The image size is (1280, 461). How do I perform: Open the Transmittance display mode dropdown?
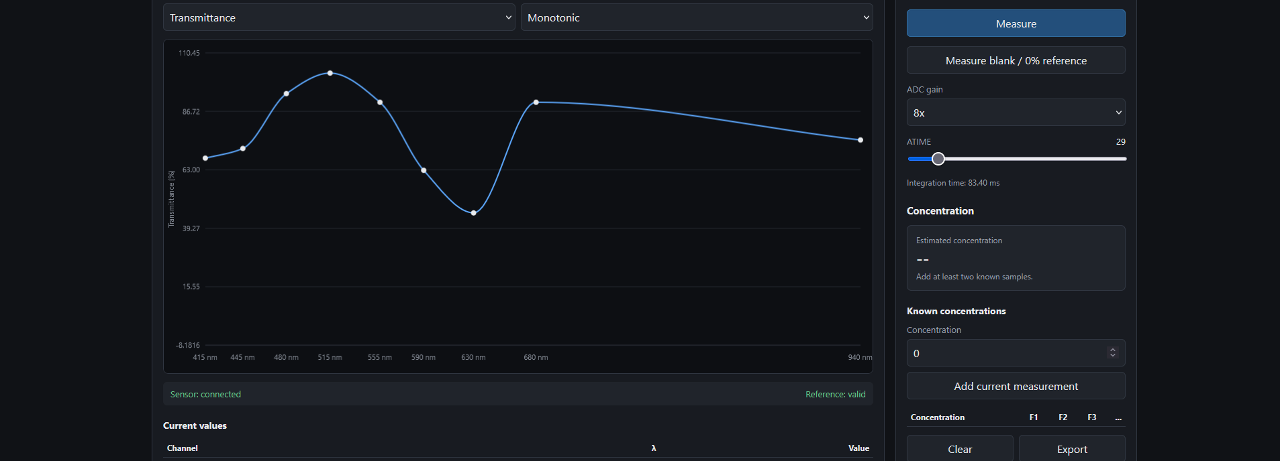[339, 17]
